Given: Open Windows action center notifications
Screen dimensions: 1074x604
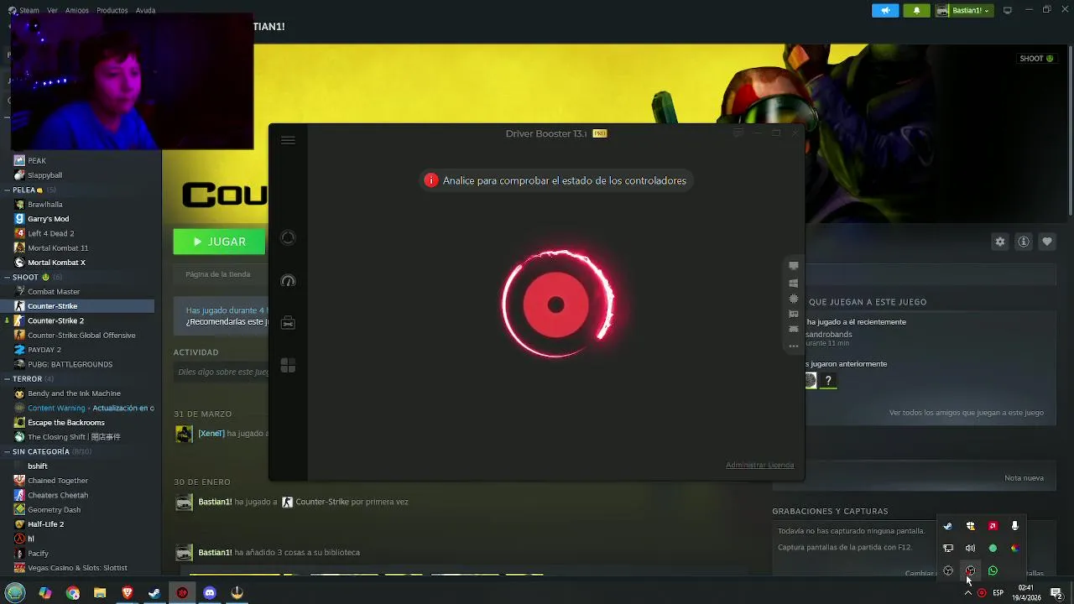Looking at the screenshot, I should 1056,593.
